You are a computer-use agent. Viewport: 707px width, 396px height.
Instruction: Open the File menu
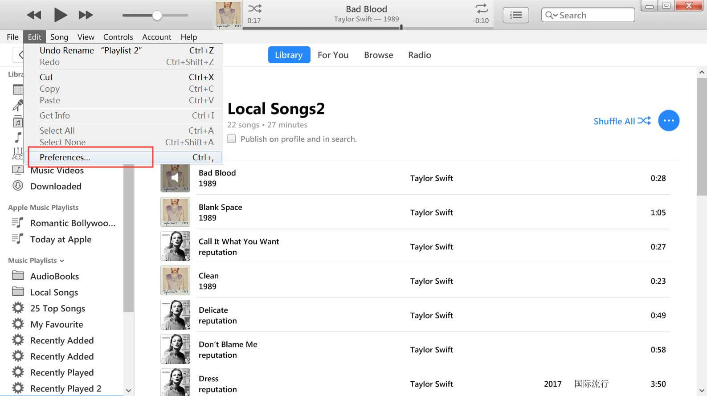pos(12,37)
